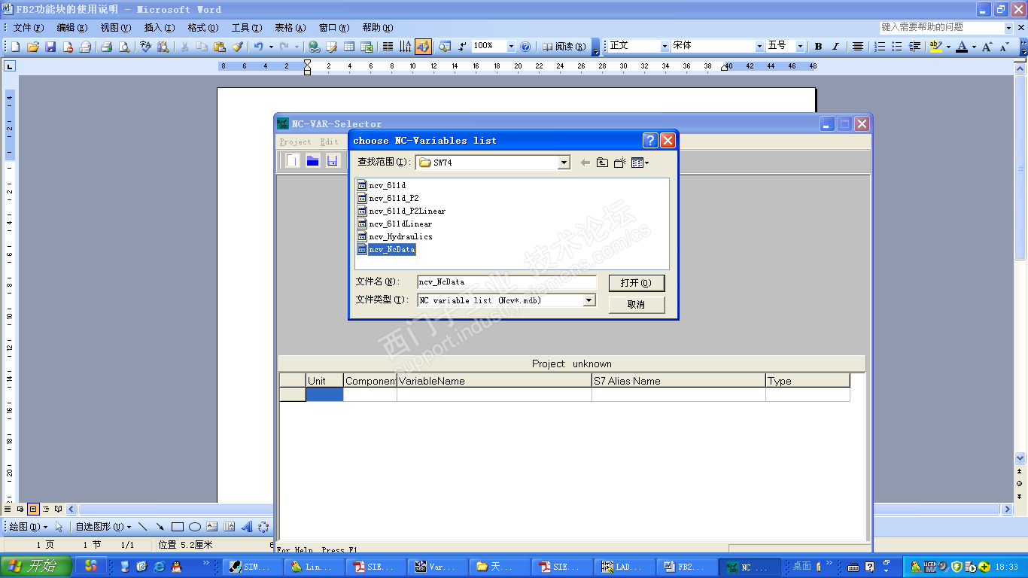Toggle Bold formatting
The height and width of the screenshot is (578, 1028).
click(x=818, y=47)
